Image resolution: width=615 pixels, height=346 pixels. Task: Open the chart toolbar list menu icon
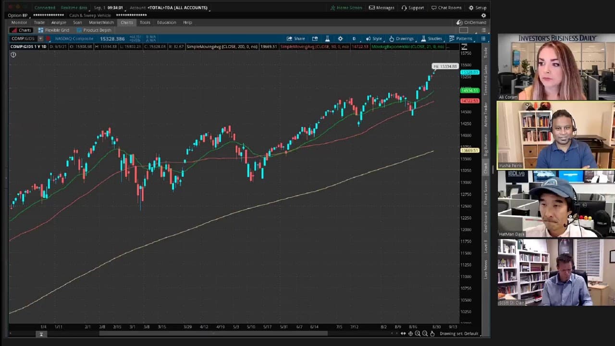(483, 38)
